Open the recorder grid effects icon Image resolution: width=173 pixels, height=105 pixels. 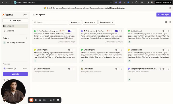(x=51, y=100)
